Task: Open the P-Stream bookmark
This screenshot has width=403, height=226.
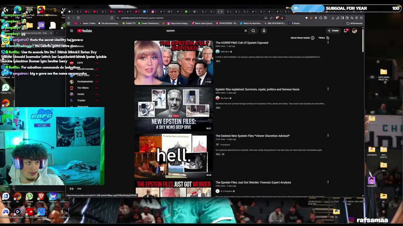Action: click(x=294, y=23)
